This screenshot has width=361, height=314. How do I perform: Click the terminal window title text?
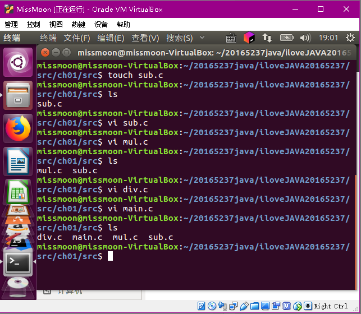pos(214,53)
